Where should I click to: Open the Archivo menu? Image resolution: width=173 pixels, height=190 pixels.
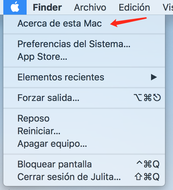90,8
